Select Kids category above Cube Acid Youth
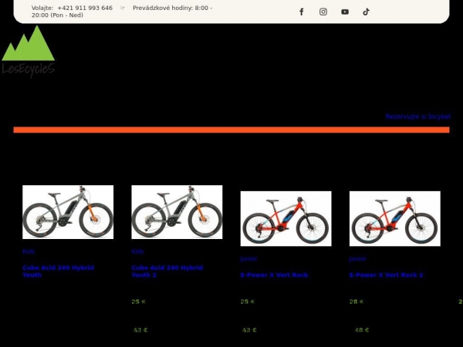Viewport: 463px width, 347px height. pyautogui.click(x=29, y=251)
